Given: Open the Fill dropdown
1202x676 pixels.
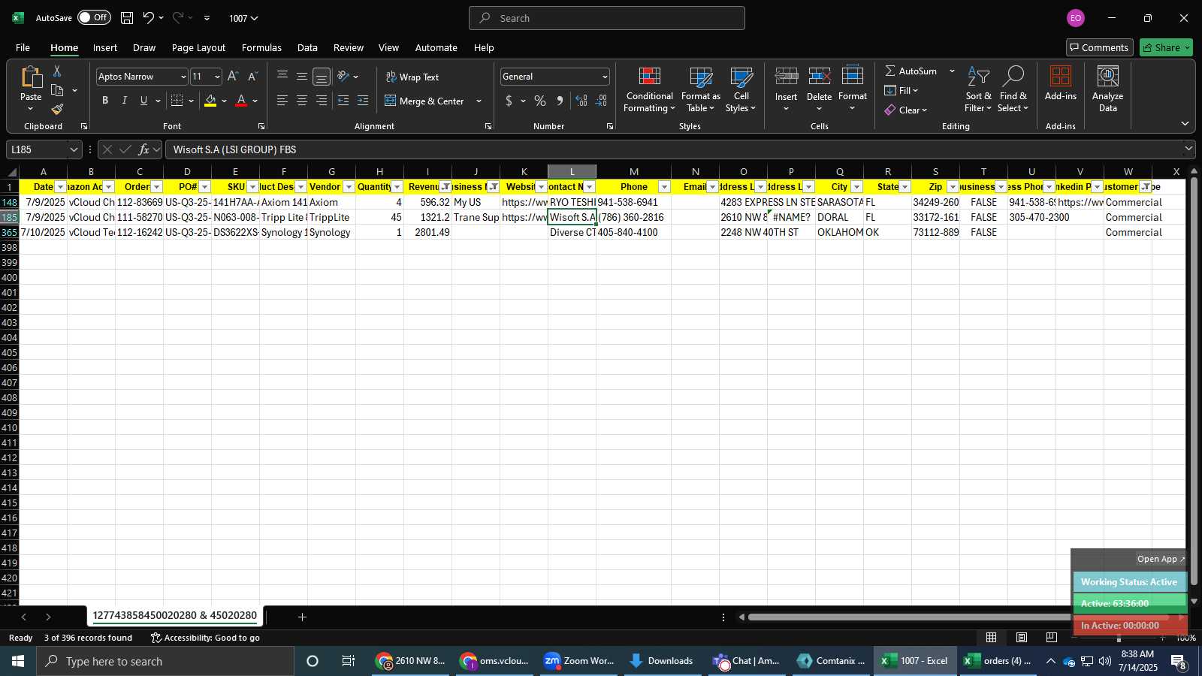Looking at the screenshot, I should [x=901, y=90].
